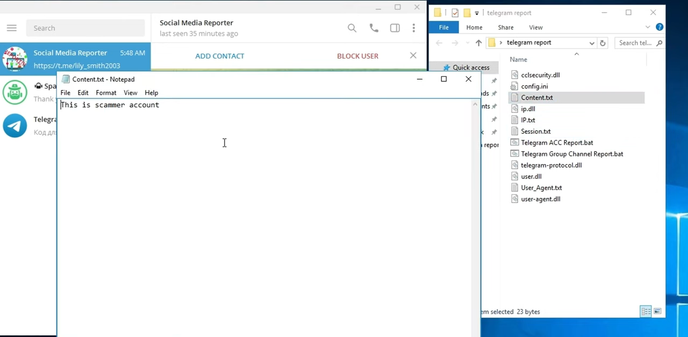Open File tab in Explorer ribbon
This screenshot has height=337, width=688.
click(x=443, y=27)
